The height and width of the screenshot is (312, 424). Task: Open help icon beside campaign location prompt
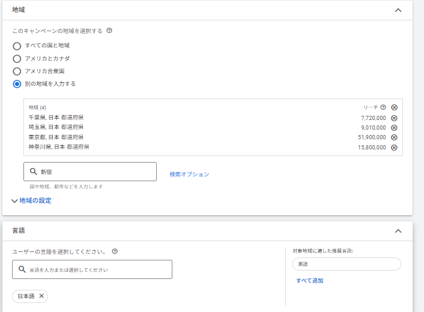[x=109, y=31]
